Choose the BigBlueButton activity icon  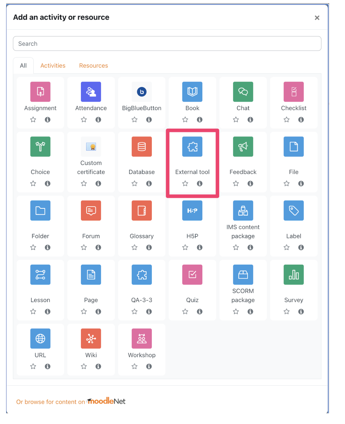tap(142, 92)
